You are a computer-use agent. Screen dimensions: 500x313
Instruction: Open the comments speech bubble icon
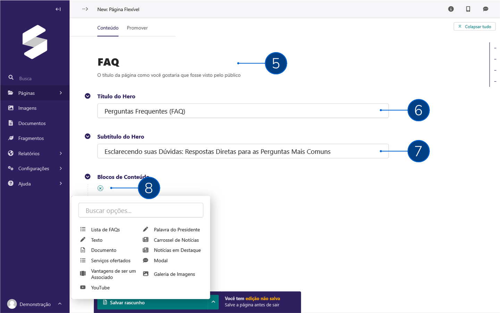click(485, 9)
